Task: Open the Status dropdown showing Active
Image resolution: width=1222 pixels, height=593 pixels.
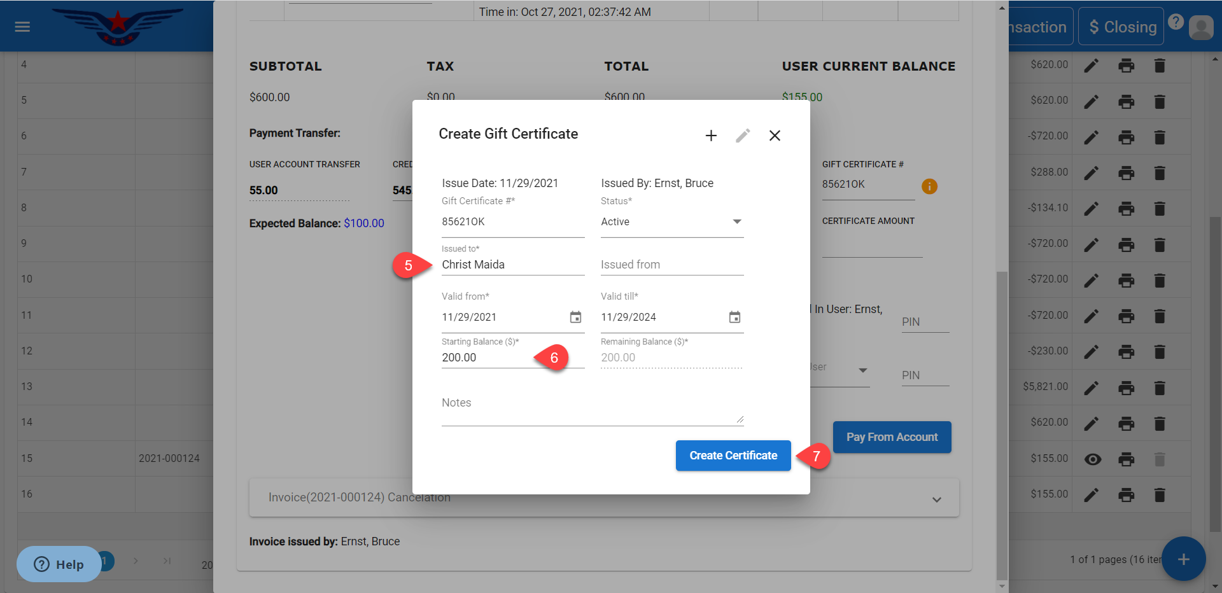Action: (671, 222)
